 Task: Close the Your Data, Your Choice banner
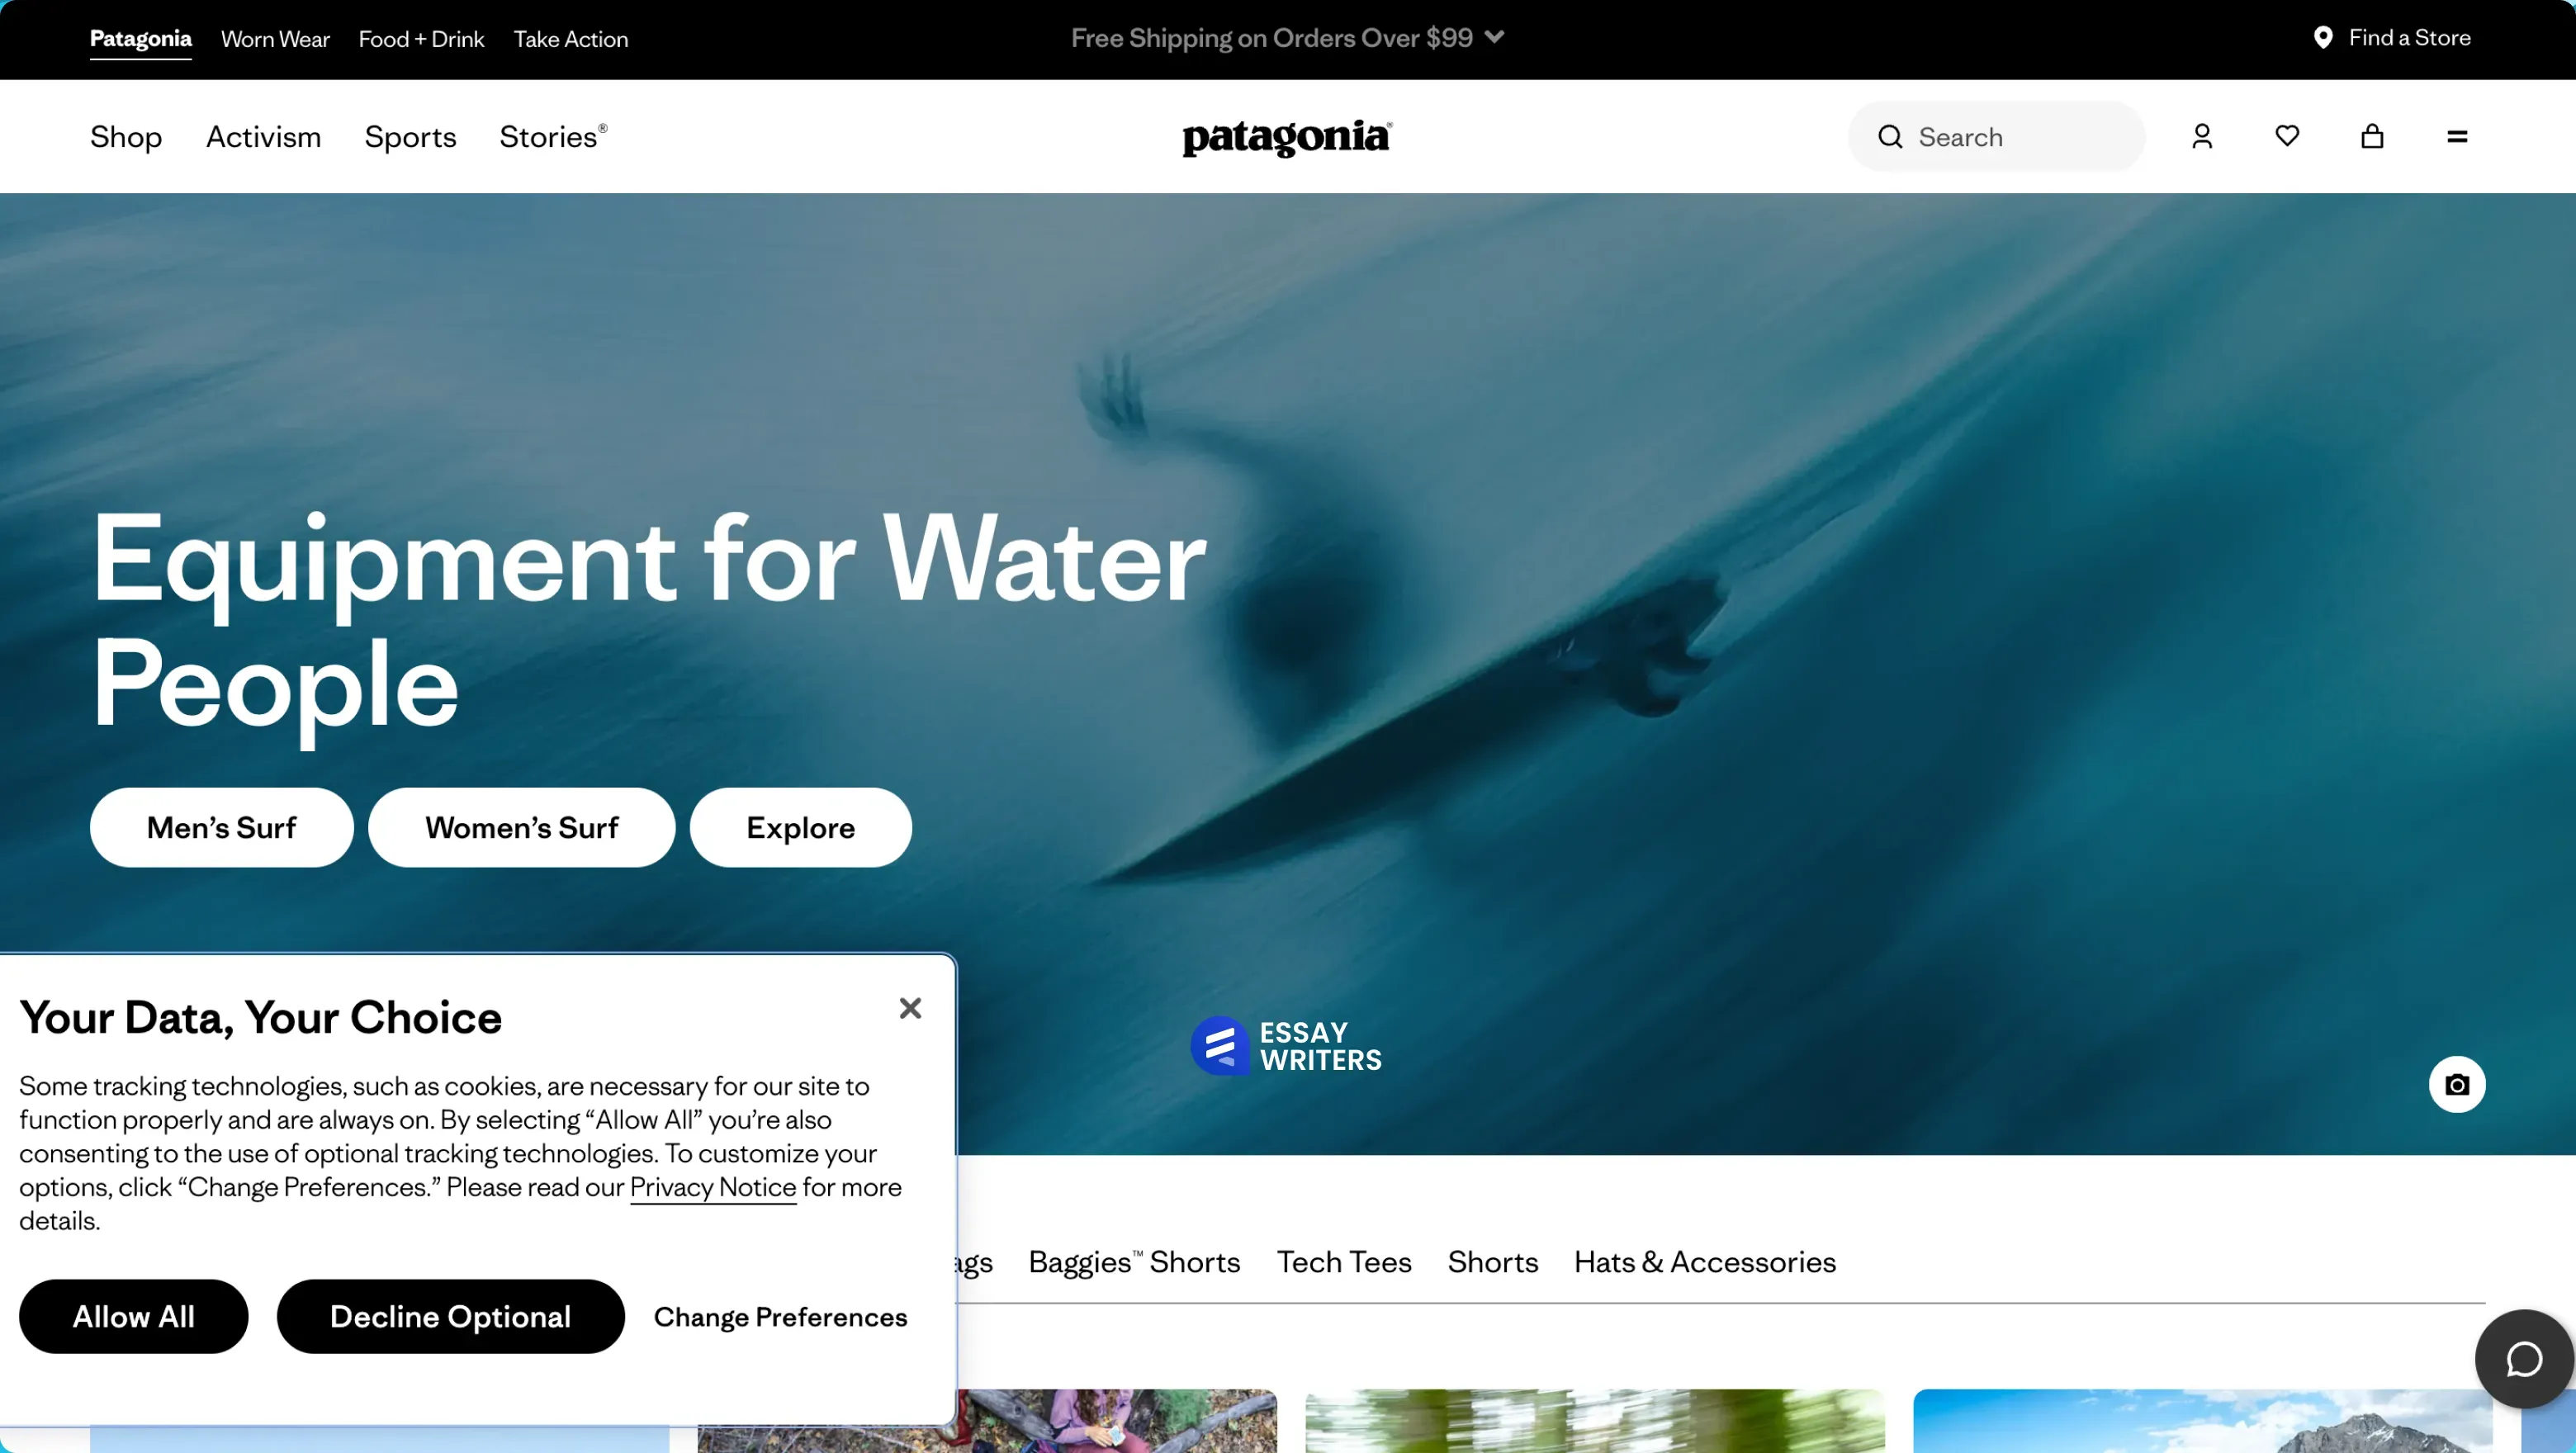(x=910, y=1008)
